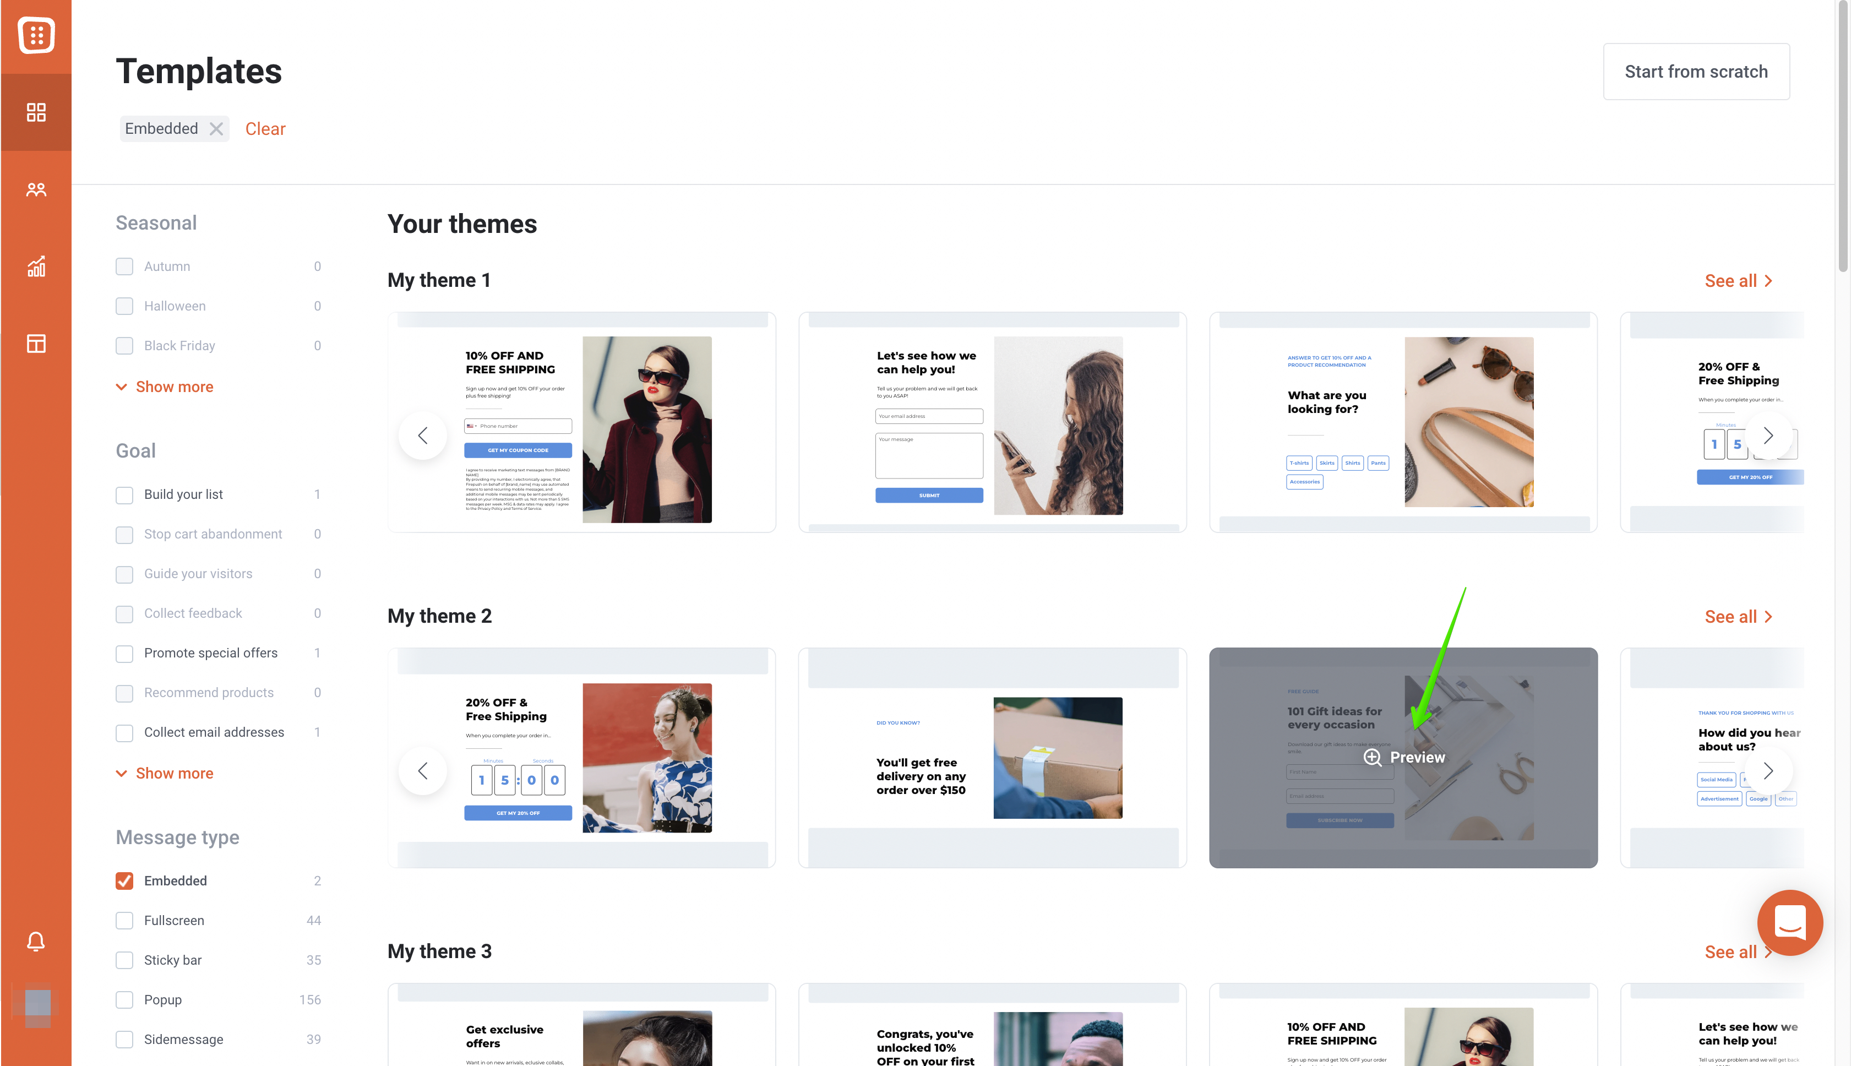This screenshot has height=1066, width=1851.
Task: Tick the Stop cart abandonment checkbox
Action: coord(124,535)
